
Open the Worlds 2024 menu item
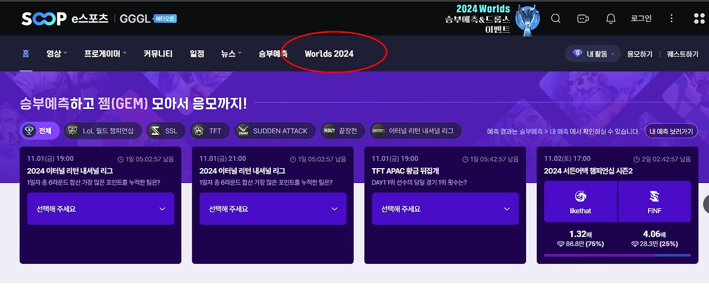329,54
